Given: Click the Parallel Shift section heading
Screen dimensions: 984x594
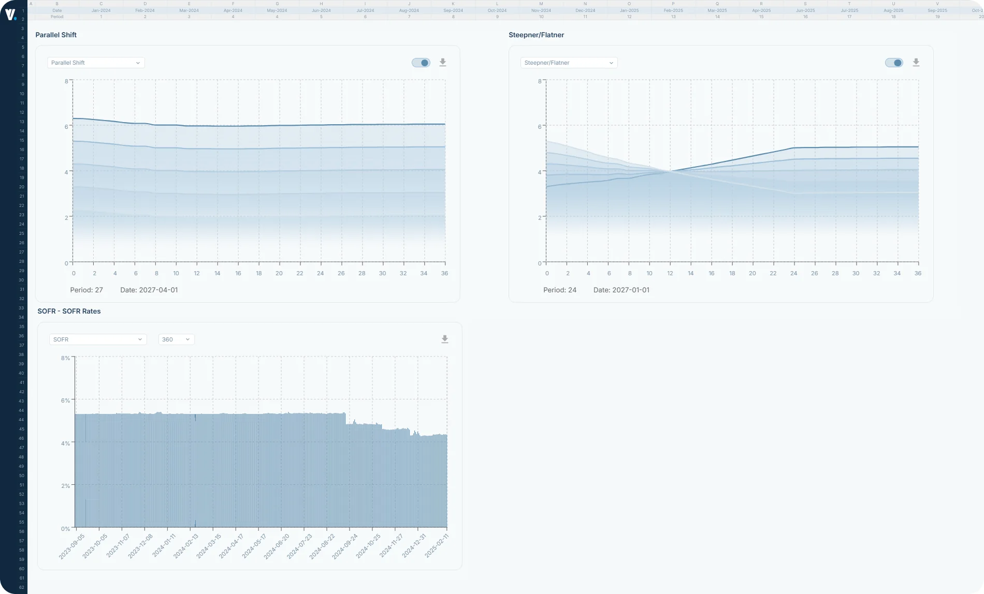Looking at the screenshot, I should (55, 35).
